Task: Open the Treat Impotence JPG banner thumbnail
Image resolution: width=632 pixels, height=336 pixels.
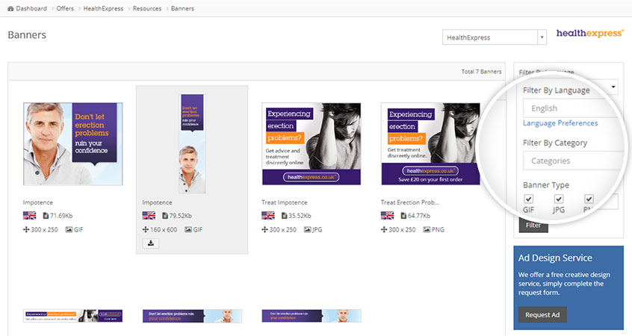Action: 312,144
